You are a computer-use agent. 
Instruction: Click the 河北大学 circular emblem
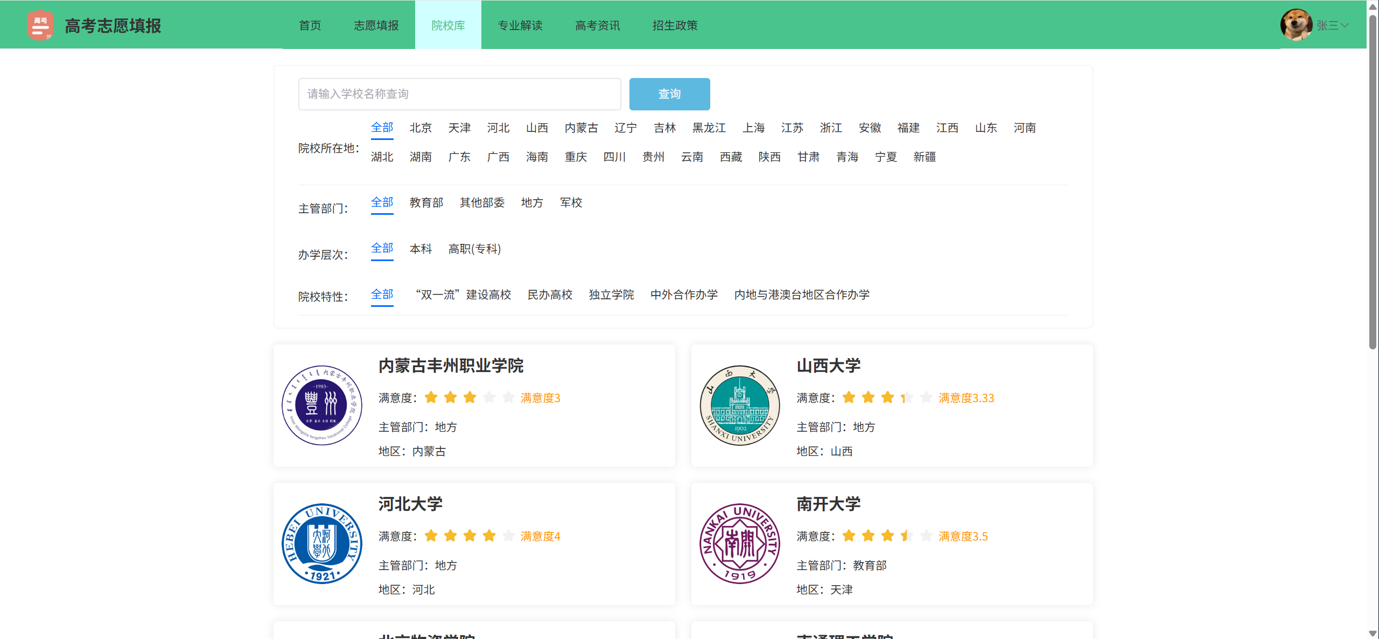(x=321, y=544)
